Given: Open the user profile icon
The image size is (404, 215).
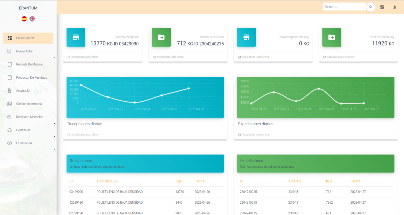Looking at the screenshot, I should click(395, 7).
